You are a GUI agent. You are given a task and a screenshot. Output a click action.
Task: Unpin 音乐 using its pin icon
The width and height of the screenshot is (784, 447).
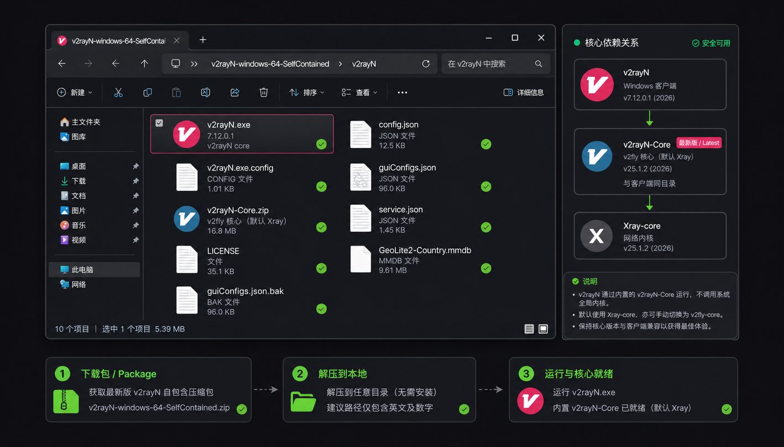click(135, 225)
